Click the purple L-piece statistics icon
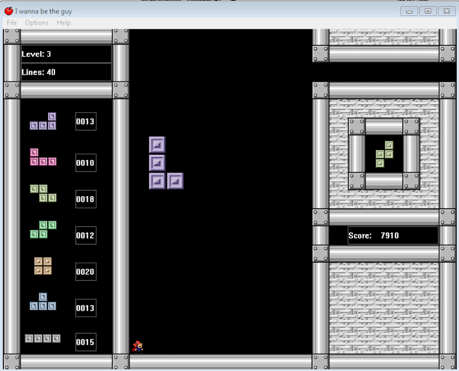 point(43,121)
